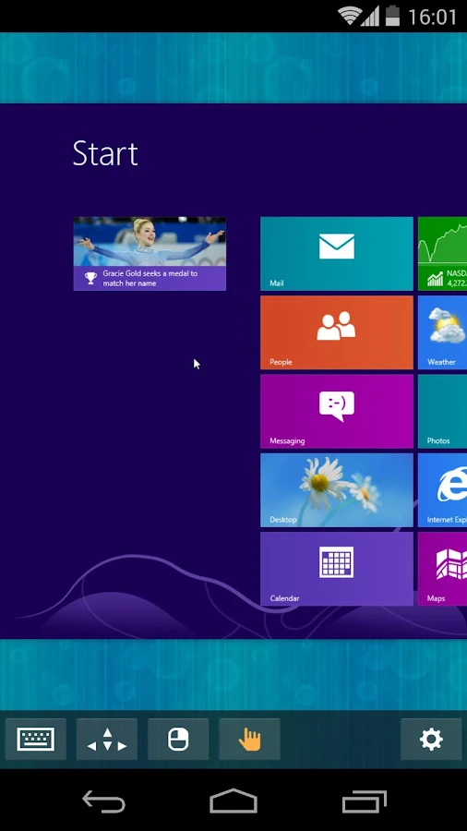467x831 pixels.
Task: Open the on-screen keyboard button
Action: 35,739
